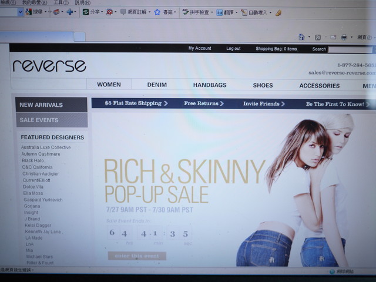The width and height of the screenshot is (376, 282).
Task: Open the spell check dropdown arrow
Action: (212, 12)
